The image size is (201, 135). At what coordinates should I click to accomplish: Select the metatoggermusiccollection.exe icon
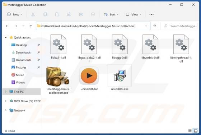(x=58, y=76)
